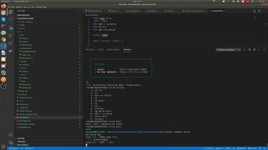Open errors and warnings status counter

click(x=29, y=148)
